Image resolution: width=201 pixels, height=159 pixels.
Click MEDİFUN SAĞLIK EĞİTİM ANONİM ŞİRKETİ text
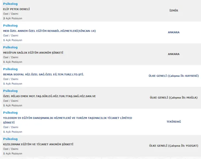pos(33,52)
